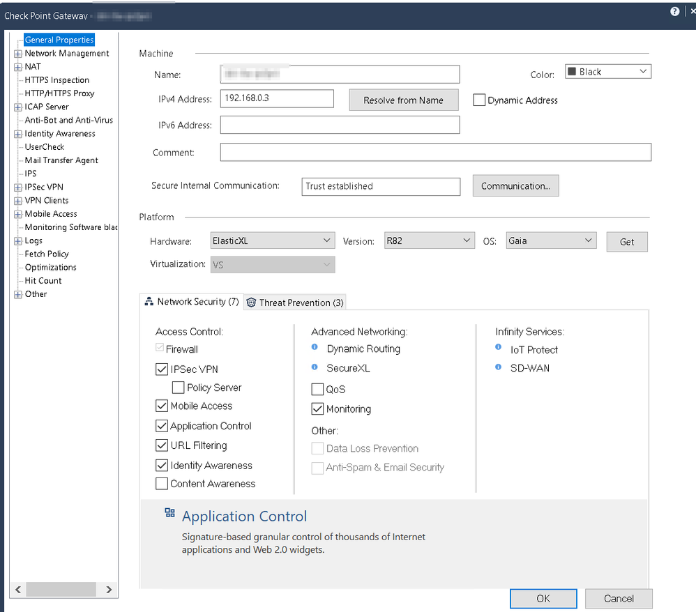The width and height of the screenshot is (696, 612).
Task: Click the Cancel button
Action: click(x=619, y=598)
